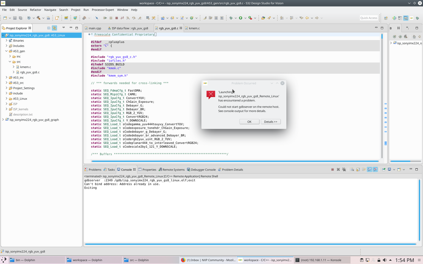Switch to kmem.c editor tab
423x264 pixels.
[192, 28]
